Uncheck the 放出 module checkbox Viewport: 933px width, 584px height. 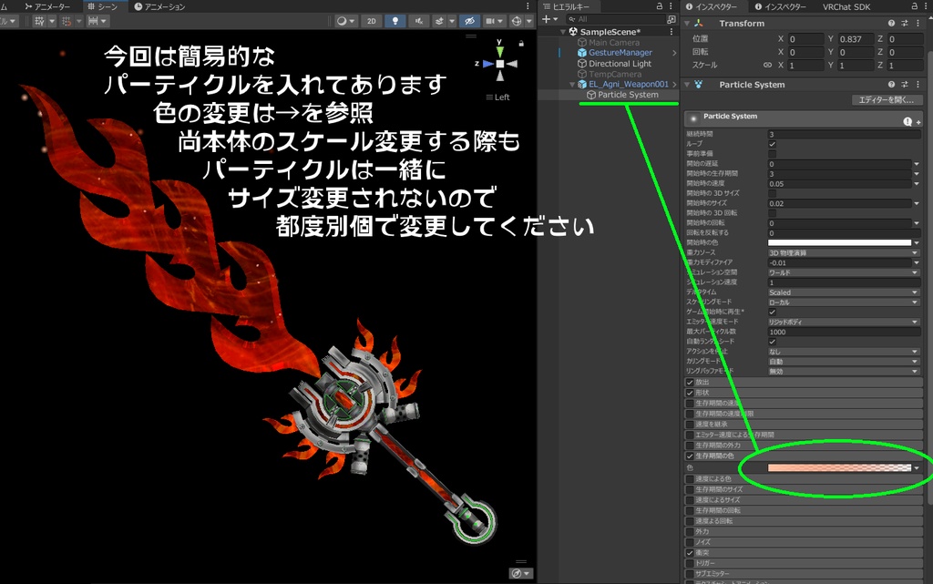(690, 383)
